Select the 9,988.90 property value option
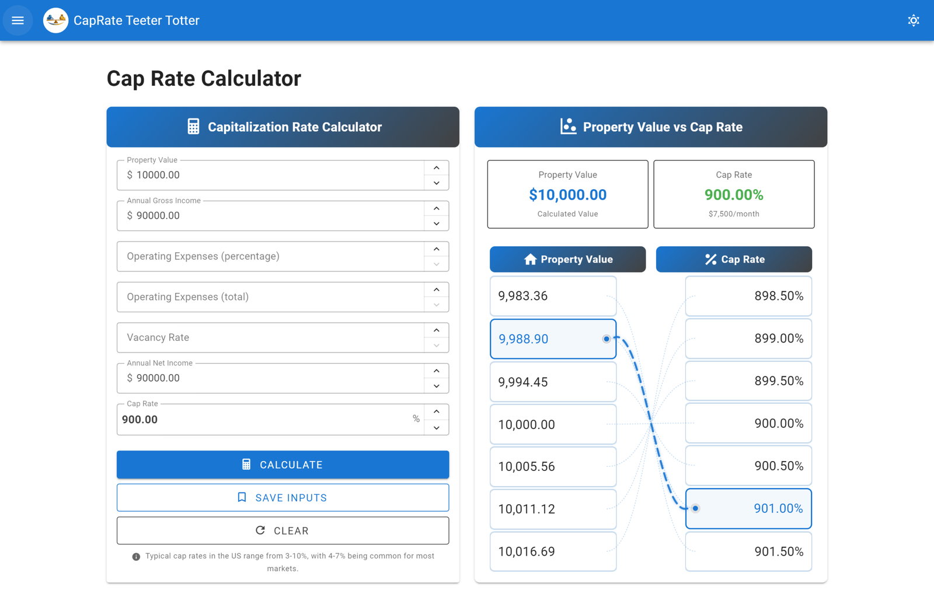Image resolution: width=934 pixels, height=590 pixels. [x=553, y=339]
